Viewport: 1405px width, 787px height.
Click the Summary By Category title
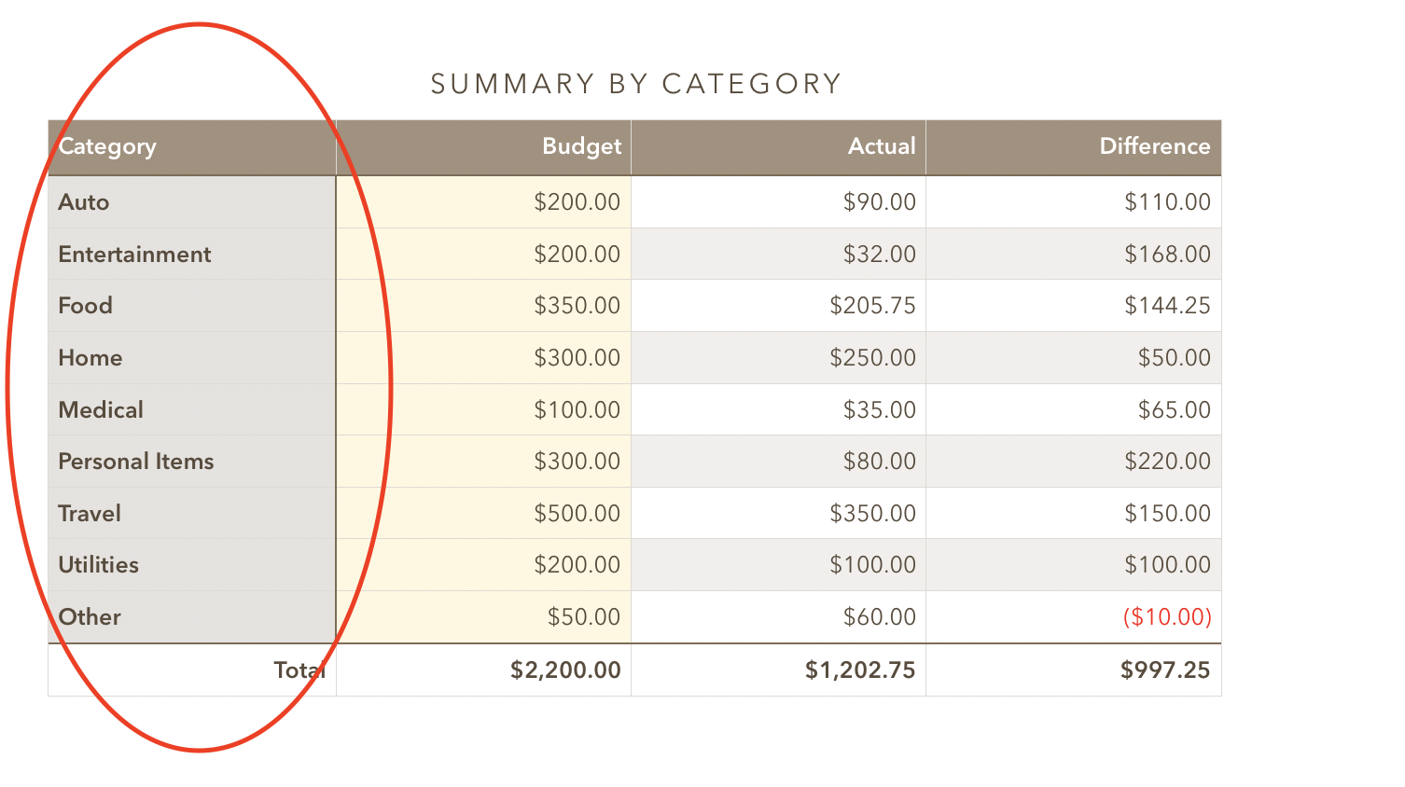[635, 85]
